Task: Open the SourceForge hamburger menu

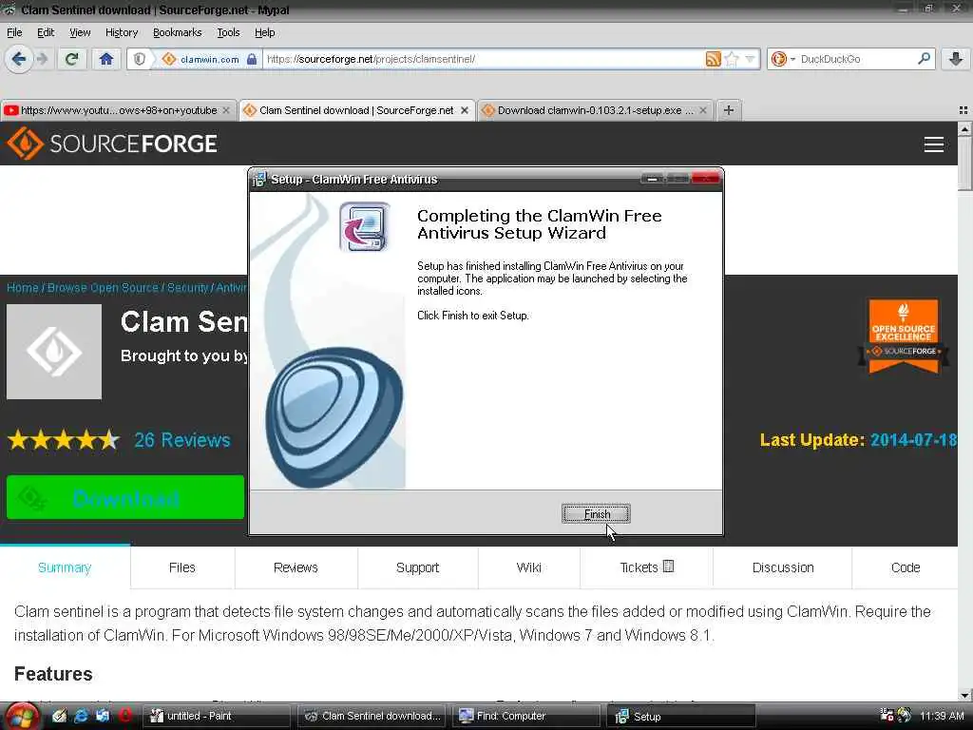Action: click(x=933, y=144)
